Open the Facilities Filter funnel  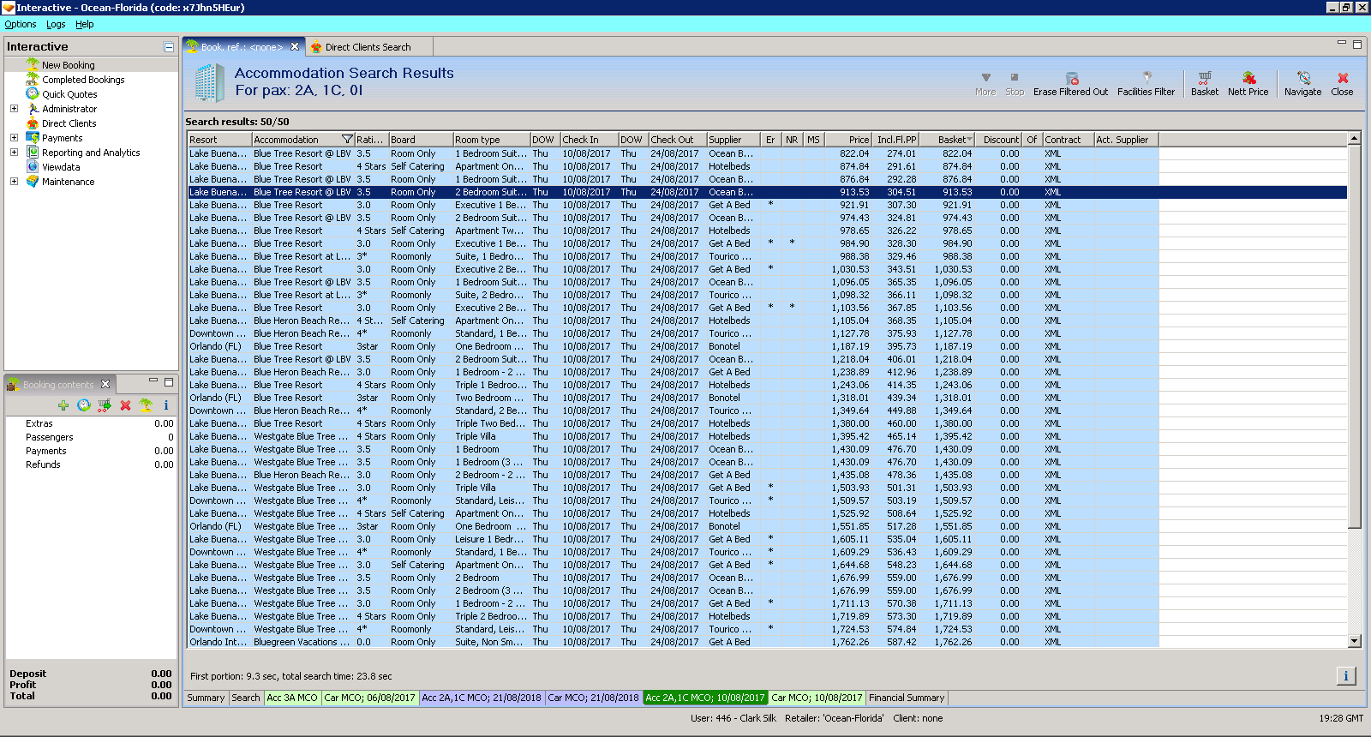[x=1146, y=79]
